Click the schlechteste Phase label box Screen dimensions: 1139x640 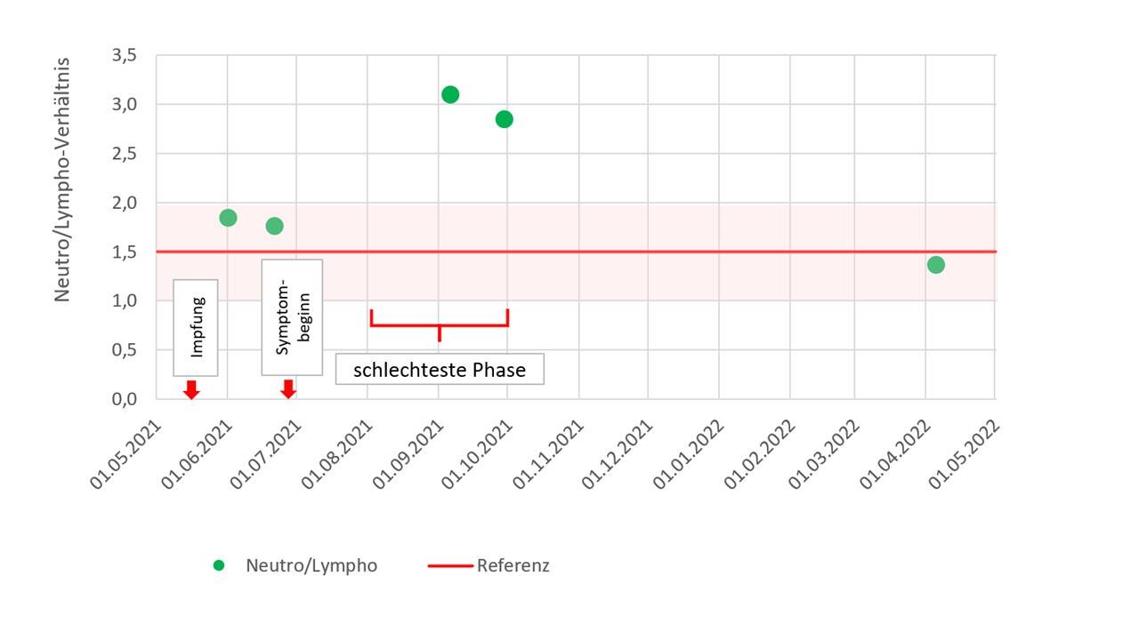click(440, 370)
